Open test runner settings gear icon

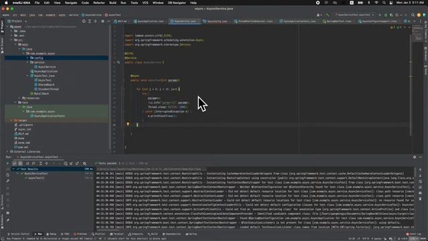pos(85,163)
